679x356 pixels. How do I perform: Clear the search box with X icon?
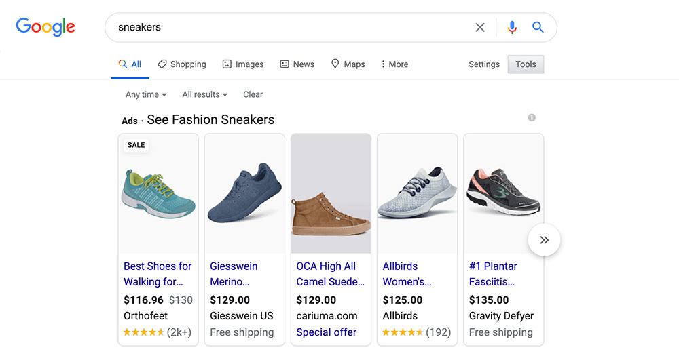480,27
